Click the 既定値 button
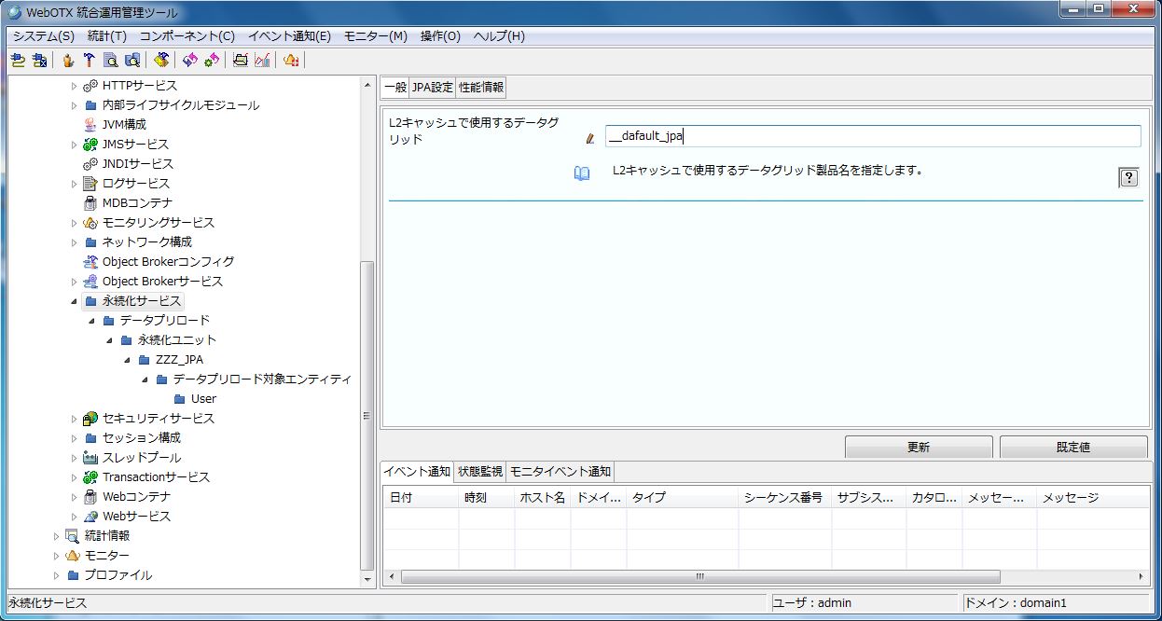This screenshot has width=1162, height=621. (x=1072, y=447)
